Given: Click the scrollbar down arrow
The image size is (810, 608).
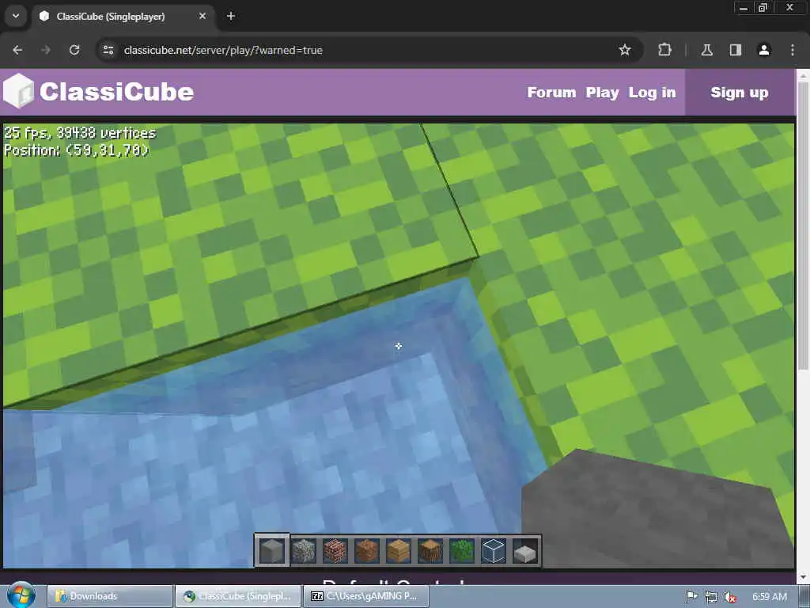Looking at the screenshot, I should pyautogui.click(x=803, y=577).
